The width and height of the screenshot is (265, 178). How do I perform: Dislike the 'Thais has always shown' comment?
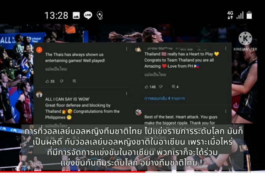click(61, 81)
